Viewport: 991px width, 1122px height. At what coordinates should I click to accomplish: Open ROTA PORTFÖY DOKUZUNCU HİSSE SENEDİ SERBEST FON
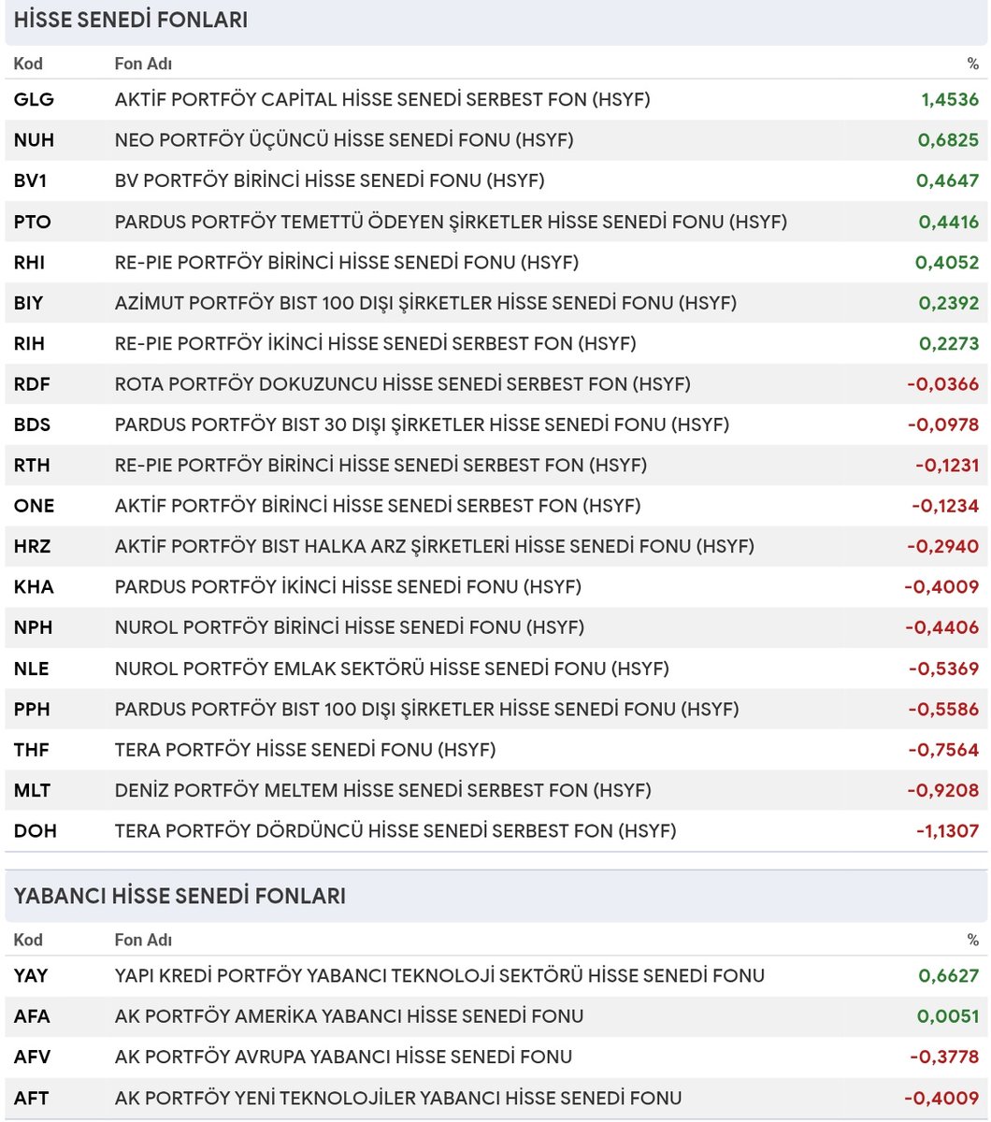[x=403, y=383]
